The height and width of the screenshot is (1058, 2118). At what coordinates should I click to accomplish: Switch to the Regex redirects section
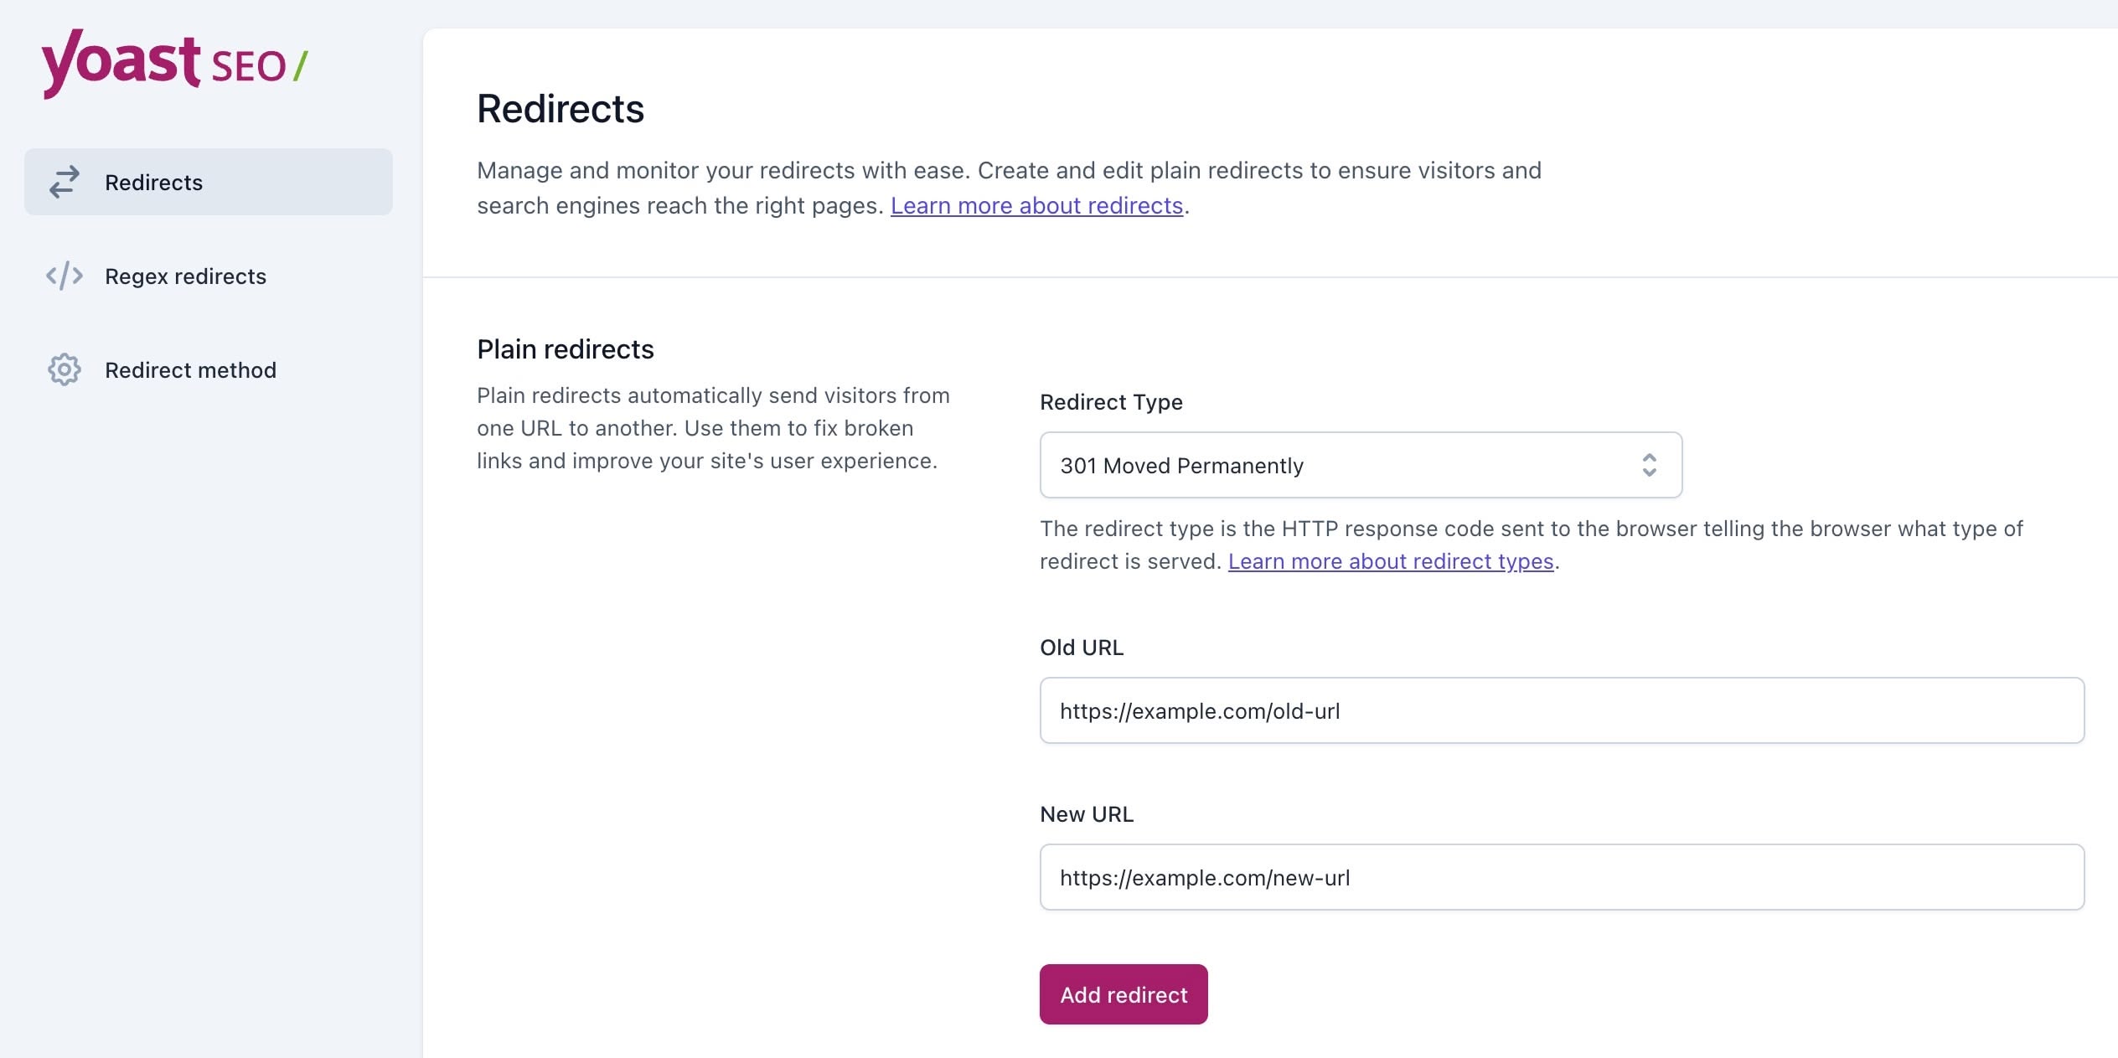pyautogui.click(x=185, y=276)
